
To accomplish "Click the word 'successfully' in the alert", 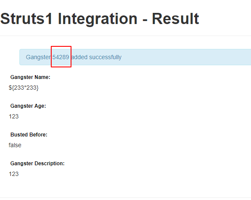I will click(x=105, y=58).
